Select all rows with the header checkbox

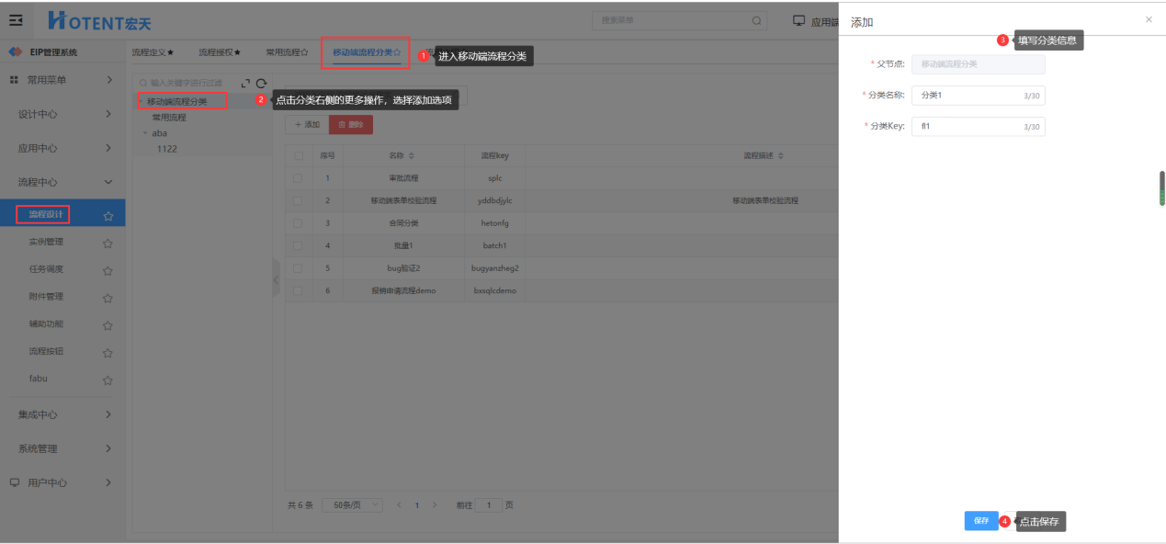click(298, 156)
